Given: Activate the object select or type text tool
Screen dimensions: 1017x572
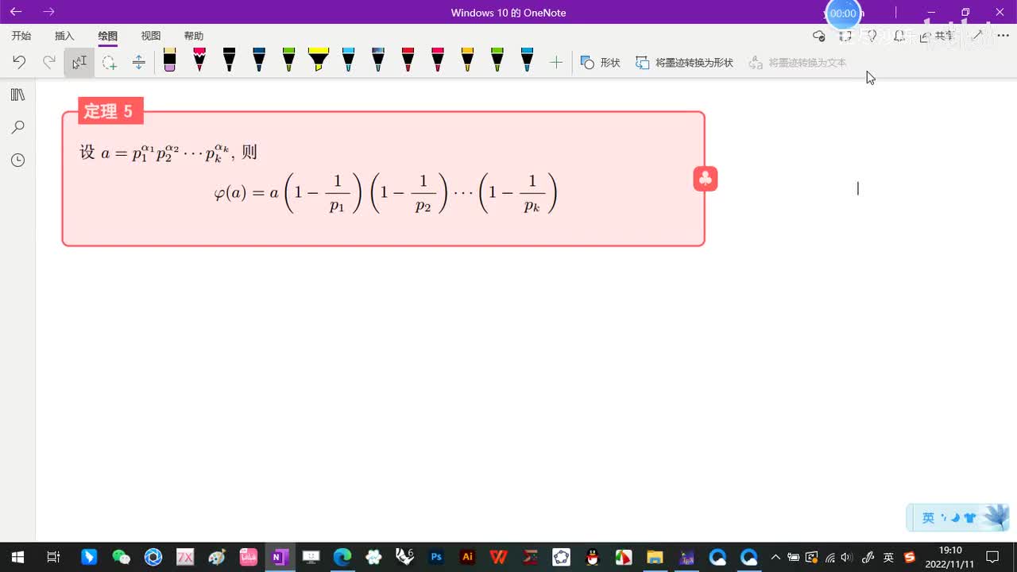Looking at the screenshot, I should tap(79, 62).
